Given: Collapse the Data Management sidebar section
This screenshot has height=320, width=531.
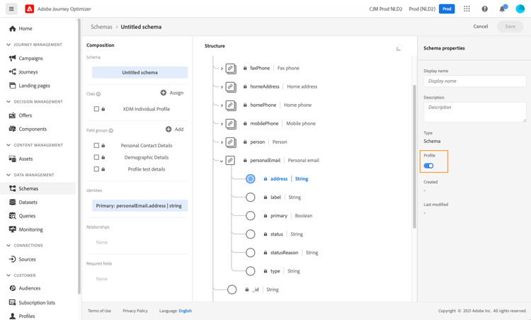Looking at the screenshot, I should (8, 175).
